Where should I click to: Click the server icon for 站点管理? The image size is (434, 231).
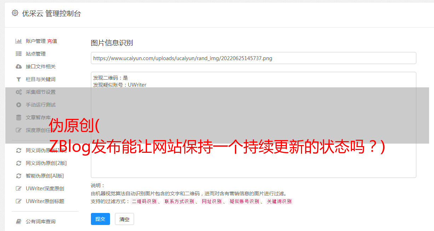pyautogui.click(x=19, y=54)
